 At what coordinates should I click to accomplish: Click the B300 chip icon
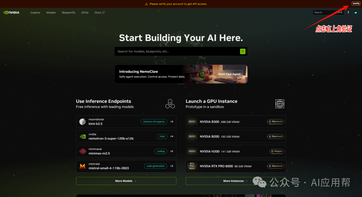coord(192,122)
